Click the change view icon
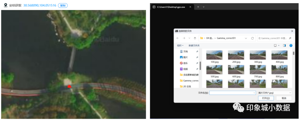300x121 pixels. point(275,46)
